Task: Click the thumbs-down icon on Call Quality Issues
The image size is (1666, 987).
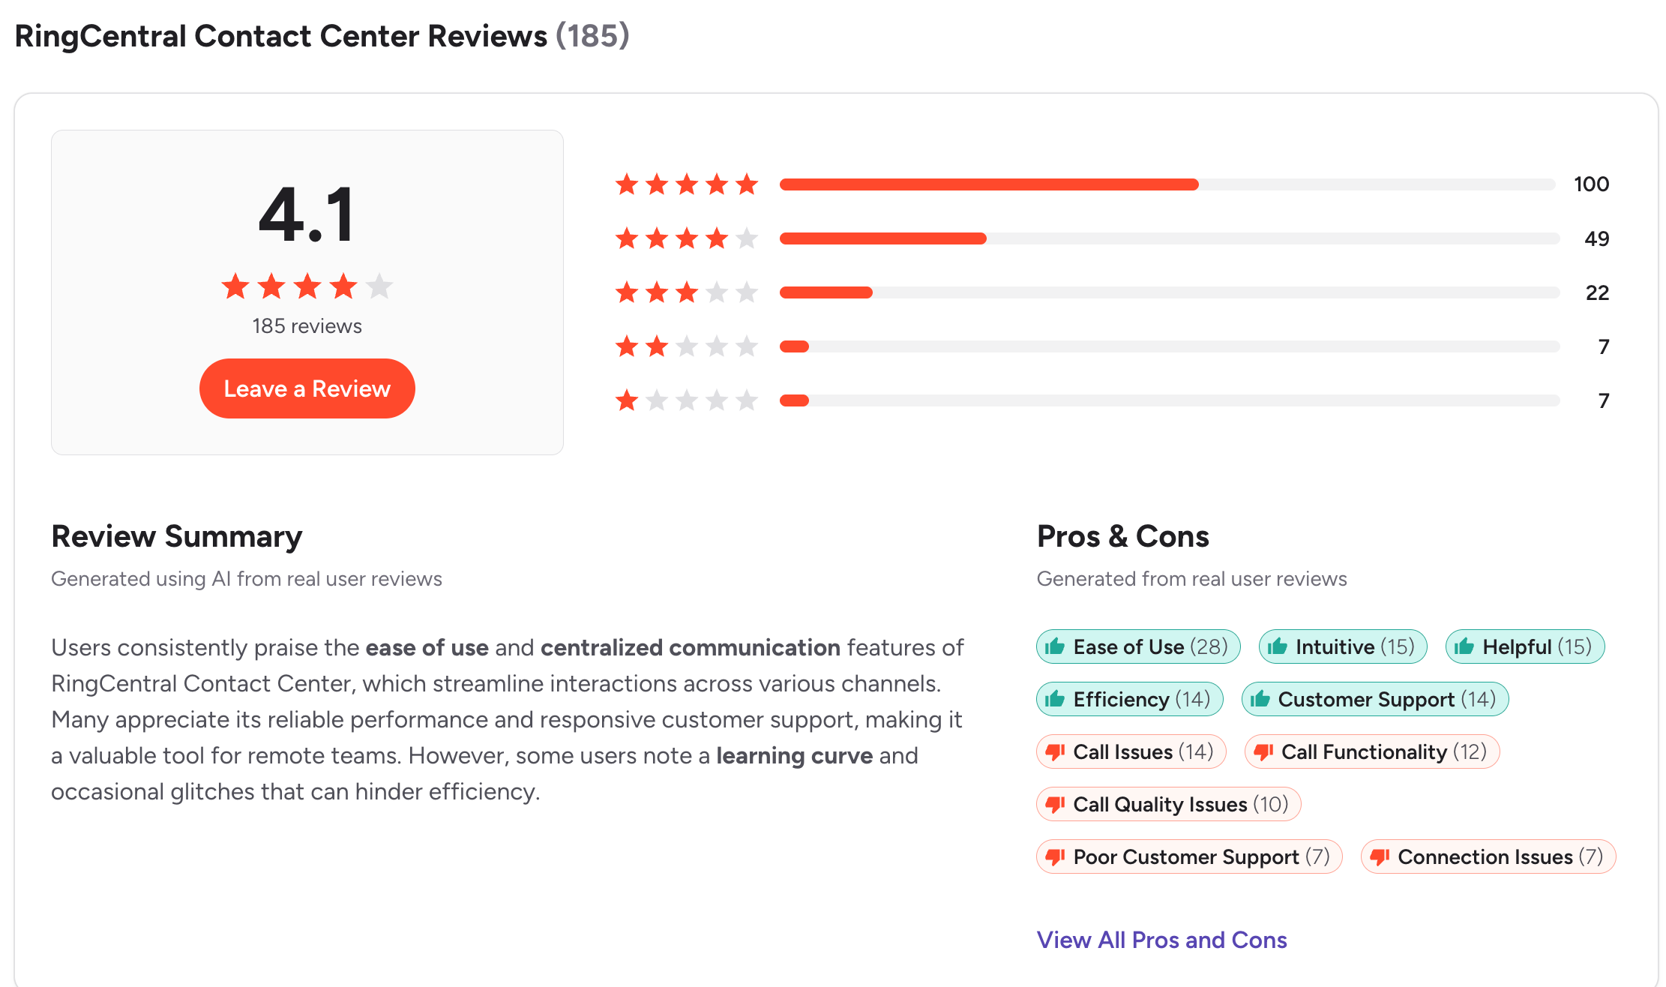Action: tap(1056, 804)
